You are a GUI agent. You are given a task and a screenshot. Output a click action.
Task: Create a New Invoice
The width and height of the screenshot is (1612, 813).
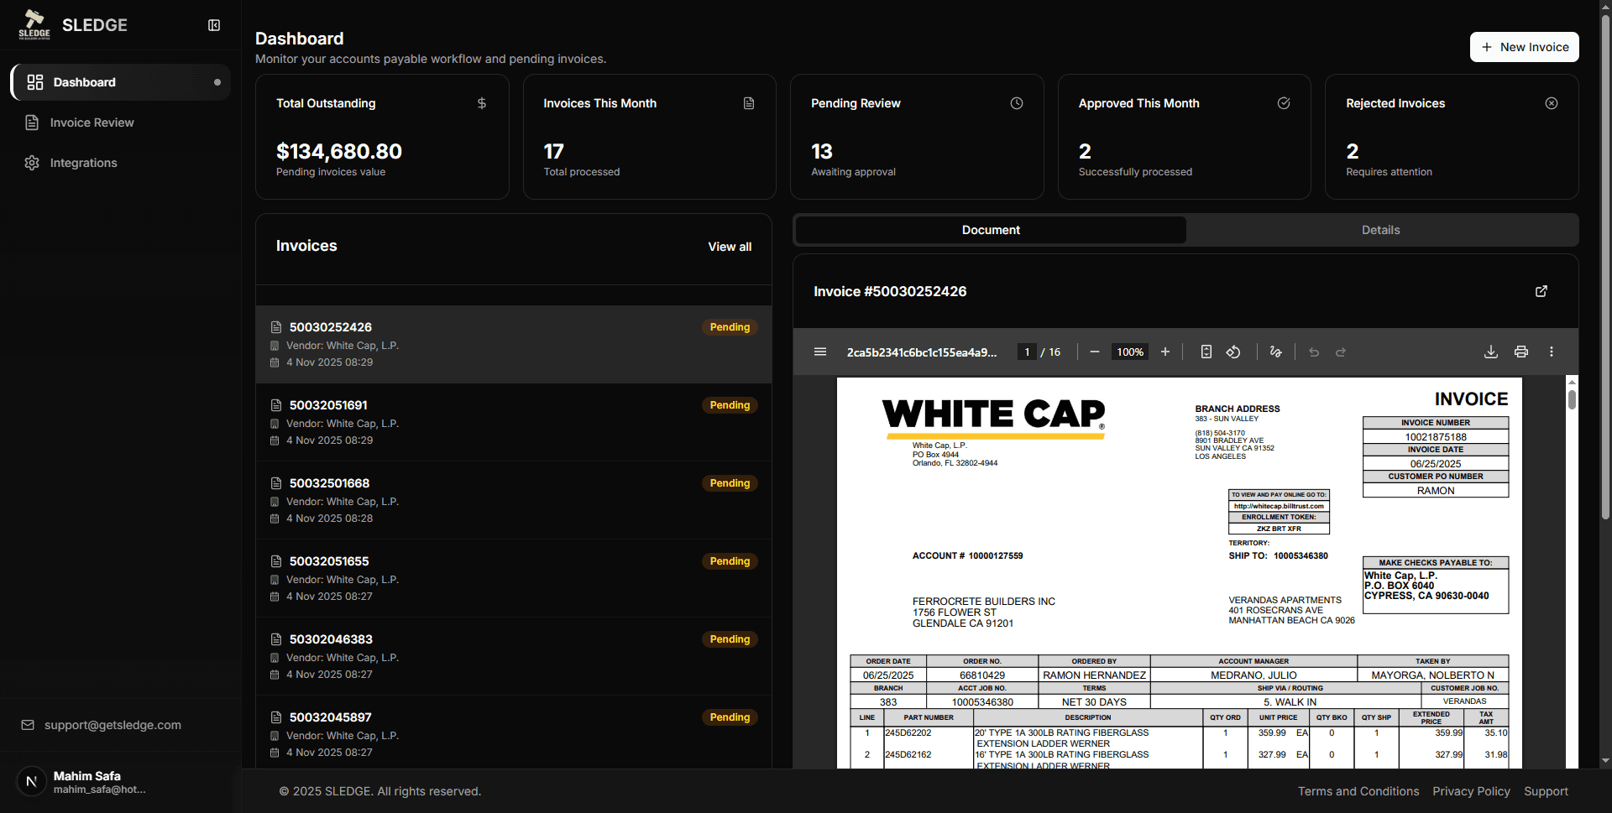pyautogui.click(x=1524, y=47)
